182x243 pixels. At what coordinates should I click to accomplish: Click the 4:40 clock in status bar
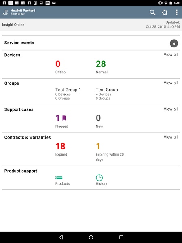pos(177,3)
